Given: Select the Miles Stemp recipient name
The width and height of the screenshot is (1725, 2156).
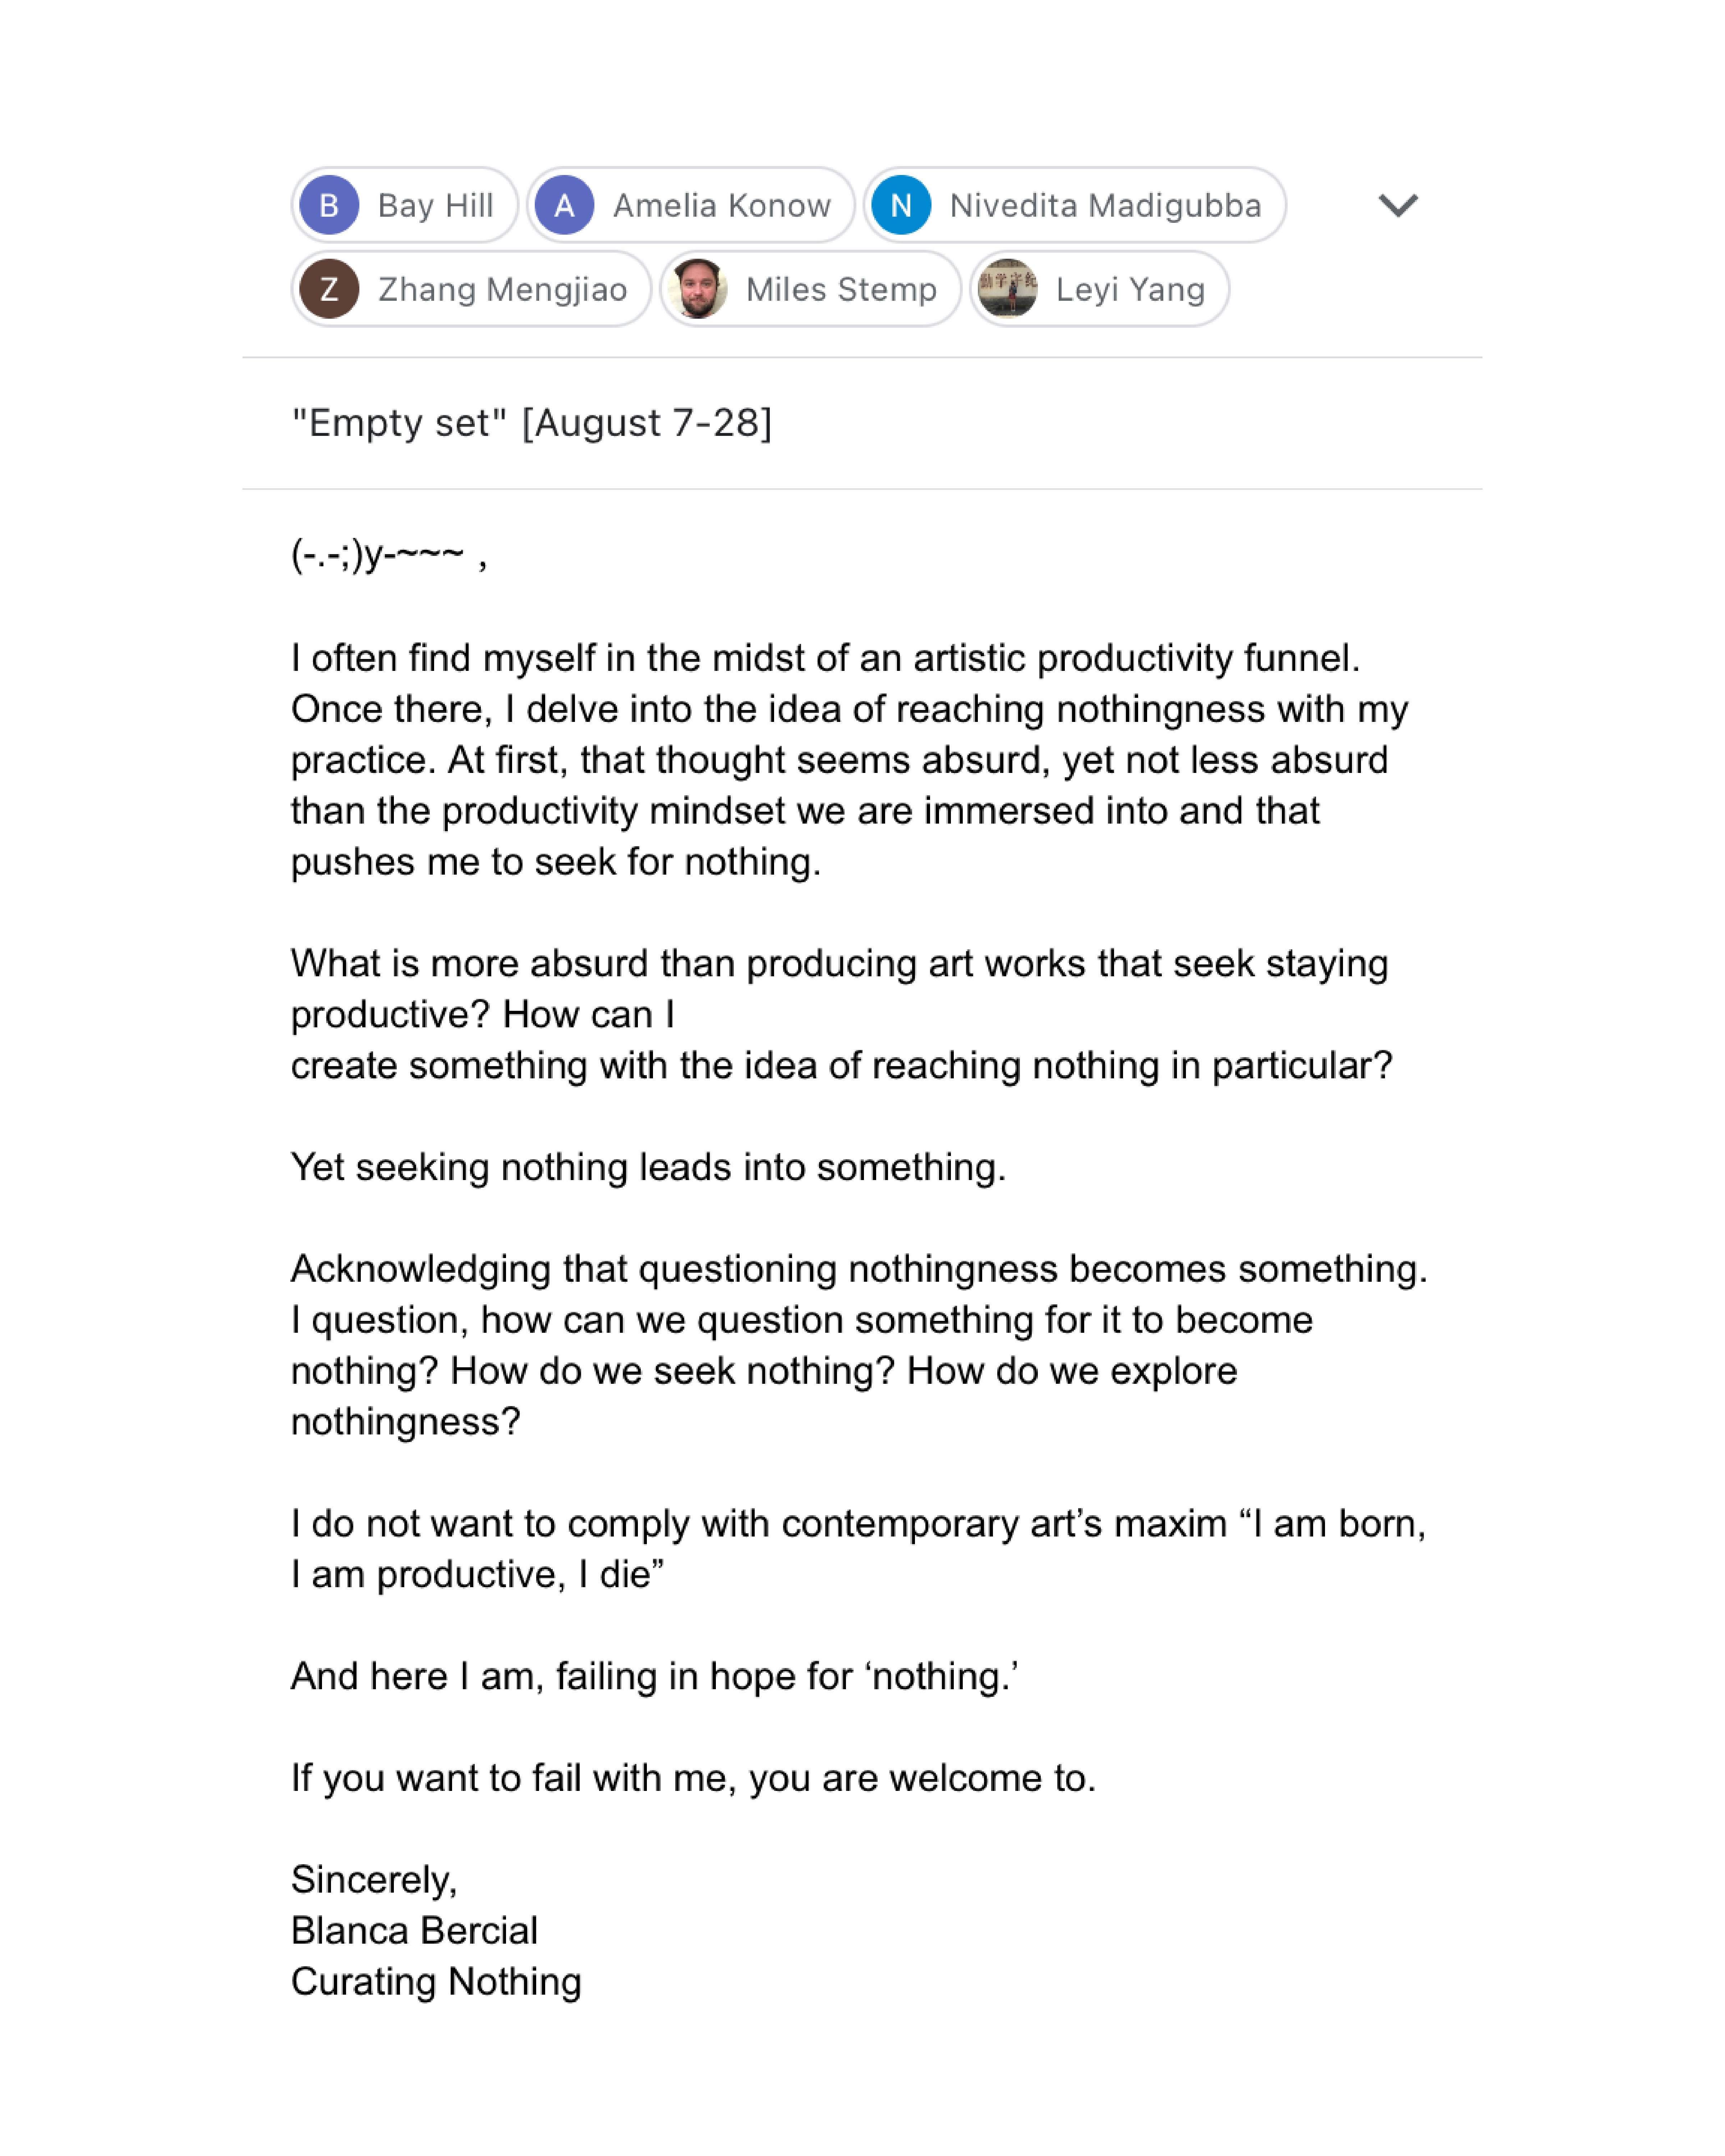Looking at the screenshot, I should point(841,289).
